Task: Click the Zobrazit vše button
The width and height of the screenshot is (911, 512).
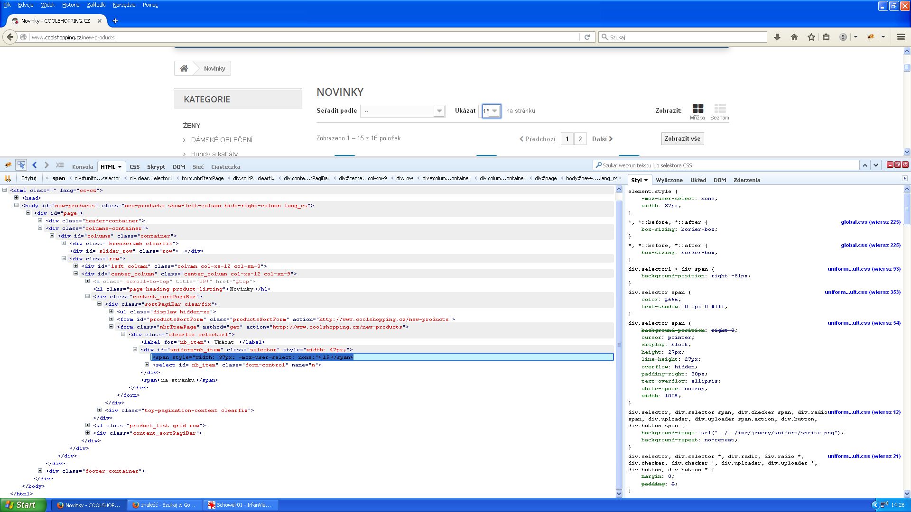Action: coord(682,138)
